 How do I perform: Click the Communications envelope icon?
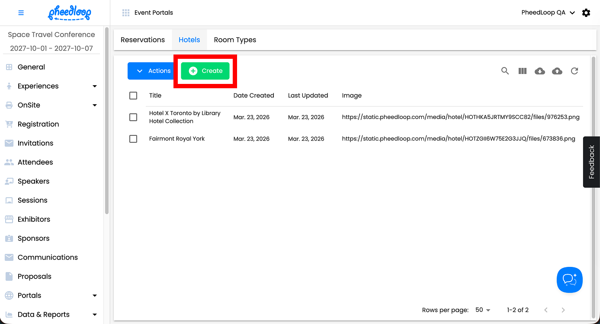(9, 257)
